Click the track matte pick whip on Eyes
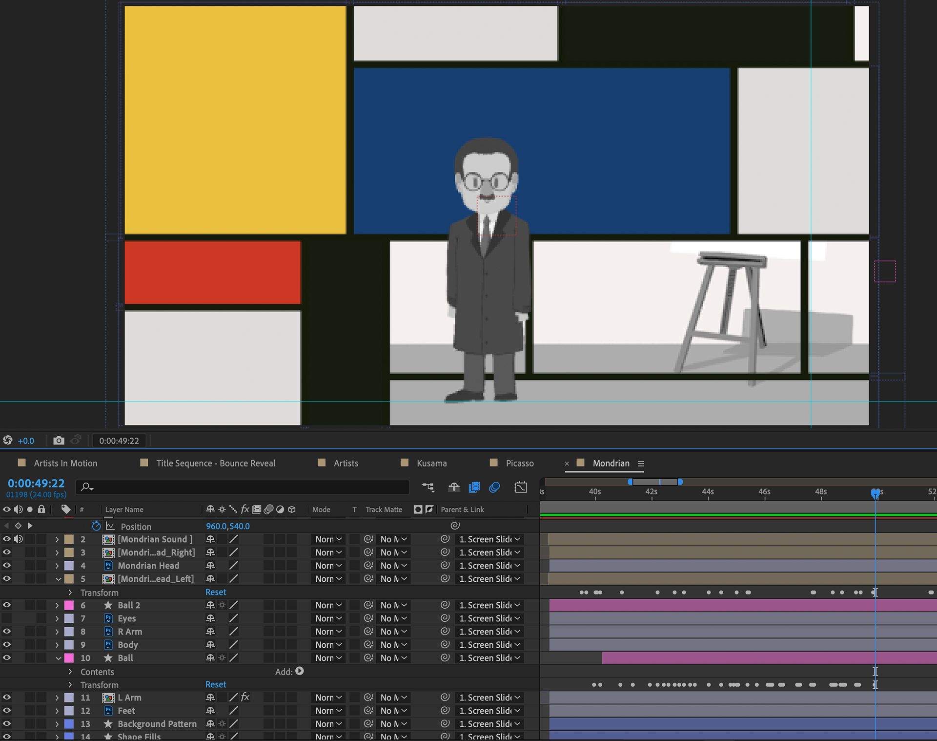 coord(368,618)
